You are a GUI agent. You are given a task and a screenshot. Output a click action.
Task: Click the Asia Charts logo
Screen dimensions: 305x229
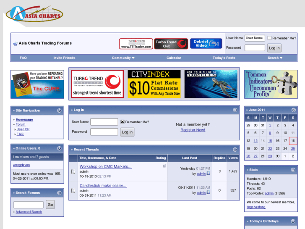35,13
